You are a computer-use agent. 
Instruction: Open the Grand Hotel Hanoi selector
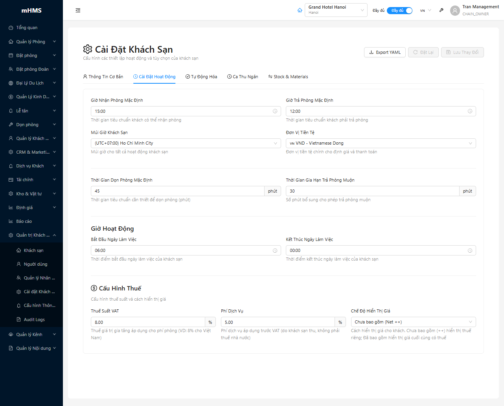point(336,10)
